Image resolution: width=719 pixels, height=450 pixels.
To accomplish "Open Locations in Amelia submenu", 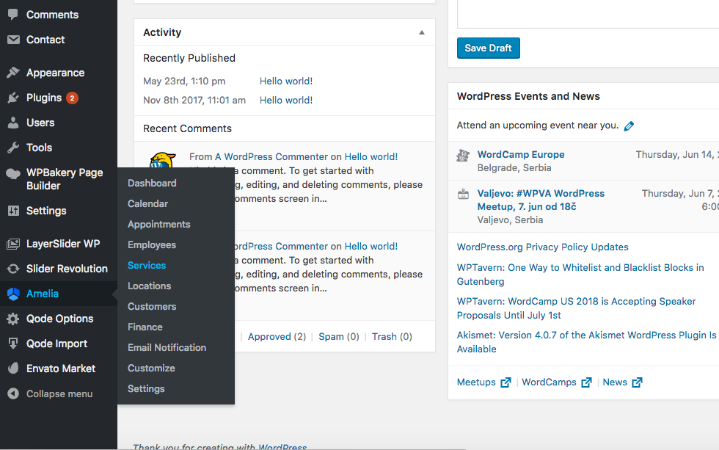I will tap(149, 286).
